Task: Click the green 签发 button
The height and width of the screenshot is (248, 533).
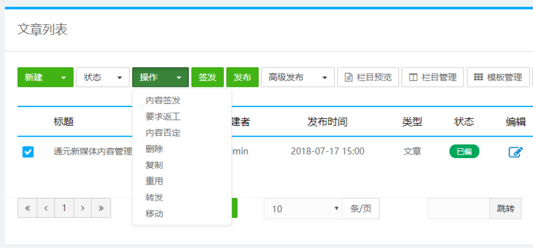Action: coord(207,77)
